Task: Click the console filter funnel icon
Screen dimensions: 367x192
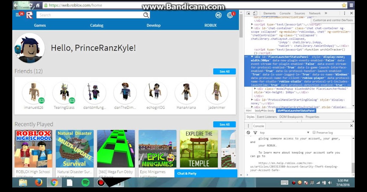Action: coord(255,133)
